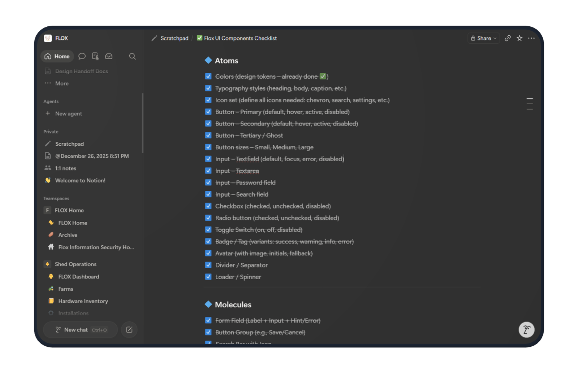Open the page options three-dot menu

point(531,38)
